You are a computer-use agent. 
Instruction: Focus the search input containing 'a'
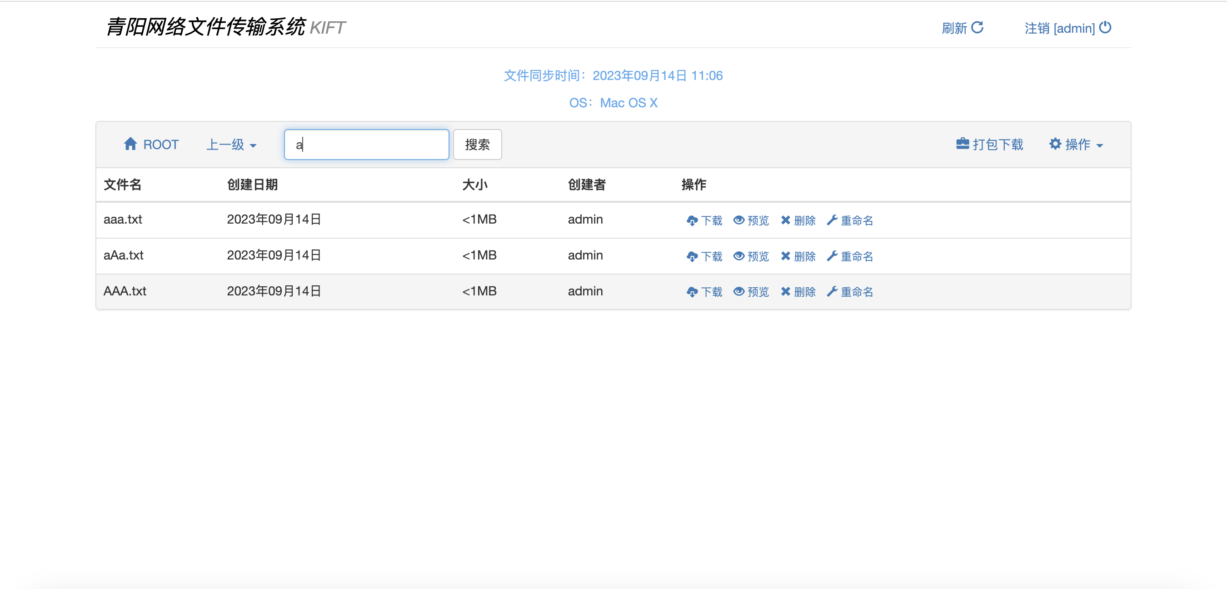(x=366, y=145)
